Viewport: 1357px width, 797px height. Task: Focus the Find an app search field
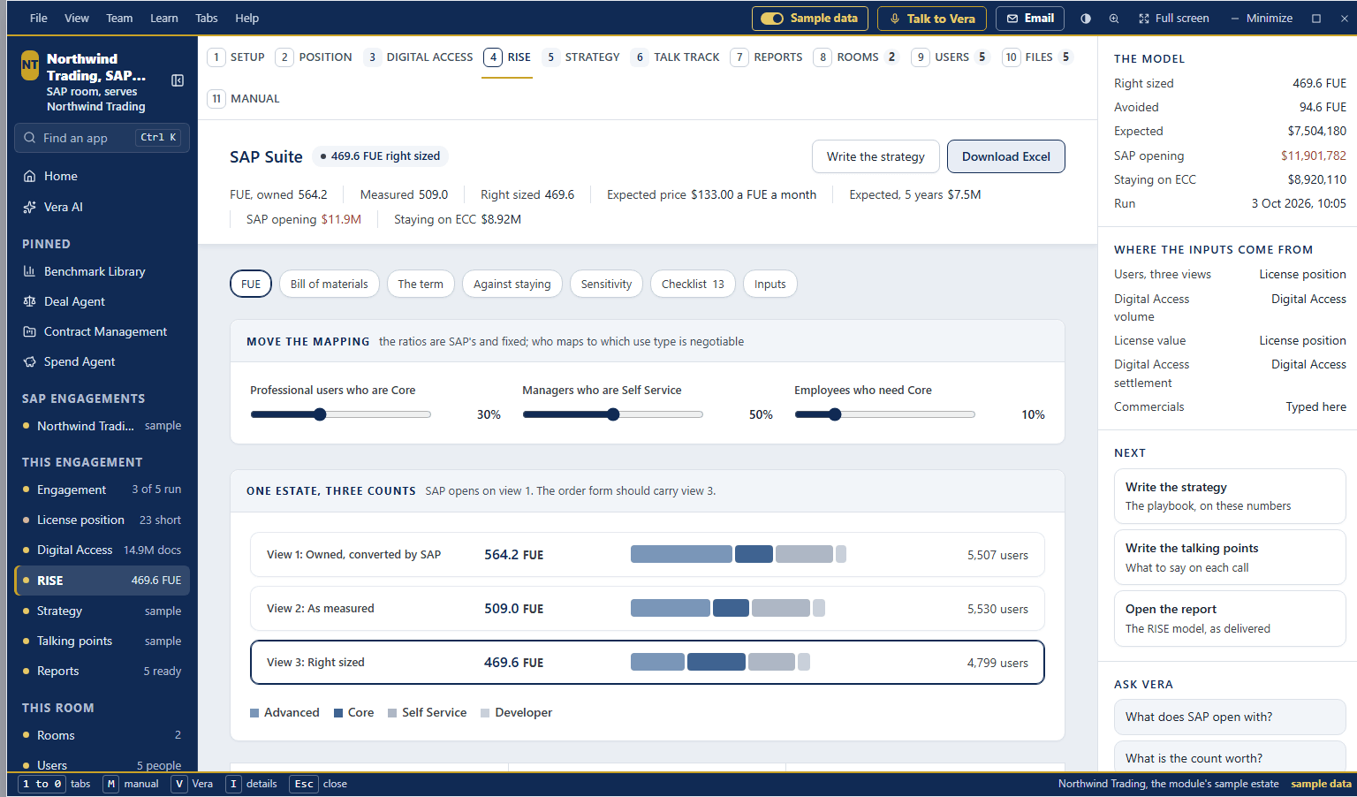pyautogui.click(x=102, y=138)
